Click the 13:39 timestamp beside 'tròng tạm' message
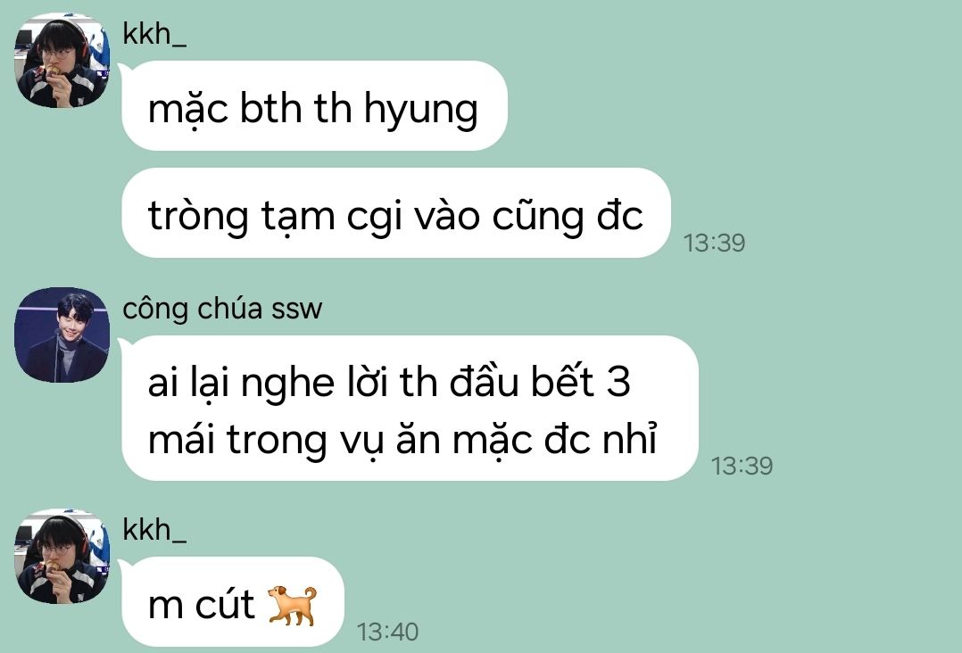Image resolution: width=962 pixels, height=653 pixels. tap(714, 243)
